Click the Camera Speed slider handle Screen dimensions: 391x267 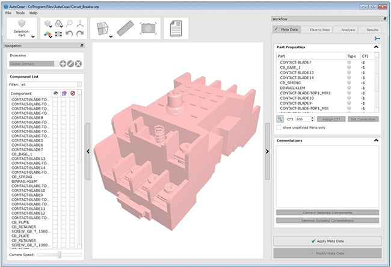point(60,254)
